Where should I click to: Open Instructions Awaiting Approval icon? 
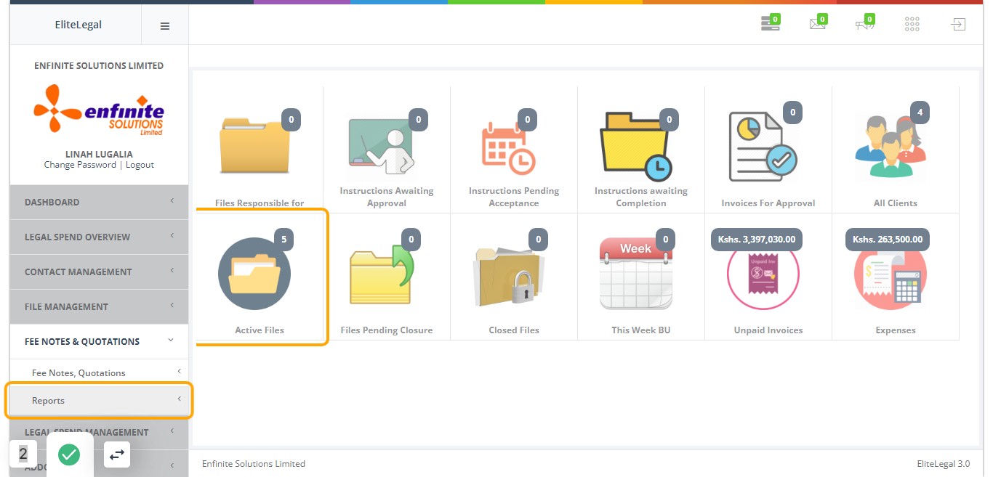click(382, 147)
